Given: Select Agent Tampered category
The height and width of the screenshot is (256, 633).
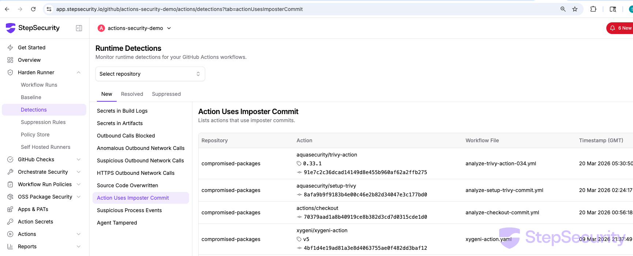Looking at the screenshot, I should (141, 223).
